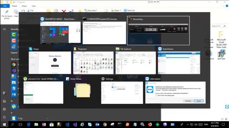Switch to the Sticky Notes thumbnail
This screenshot has height=128, width=229.
click(x=82, y=90)
